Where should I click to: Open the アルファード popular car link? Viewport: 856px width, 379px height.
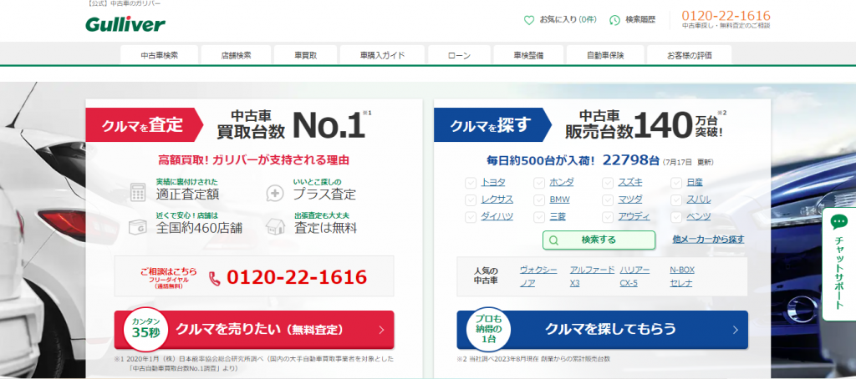[x=592, y=270]
